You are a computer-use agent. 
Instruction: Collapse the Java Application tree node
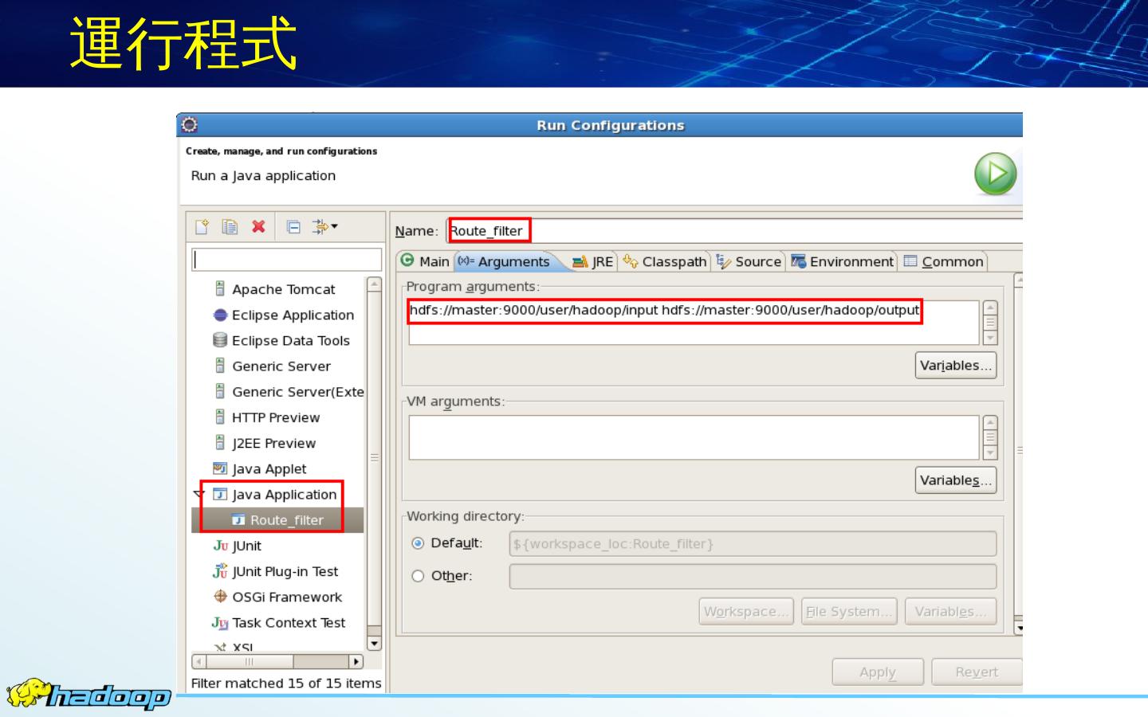199,495
